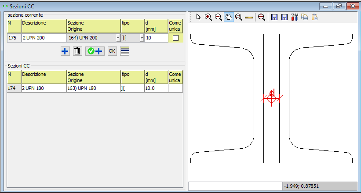Pick the ruler measure tool
The height and width of the screenshot is (193, 361).
[249, 17]
